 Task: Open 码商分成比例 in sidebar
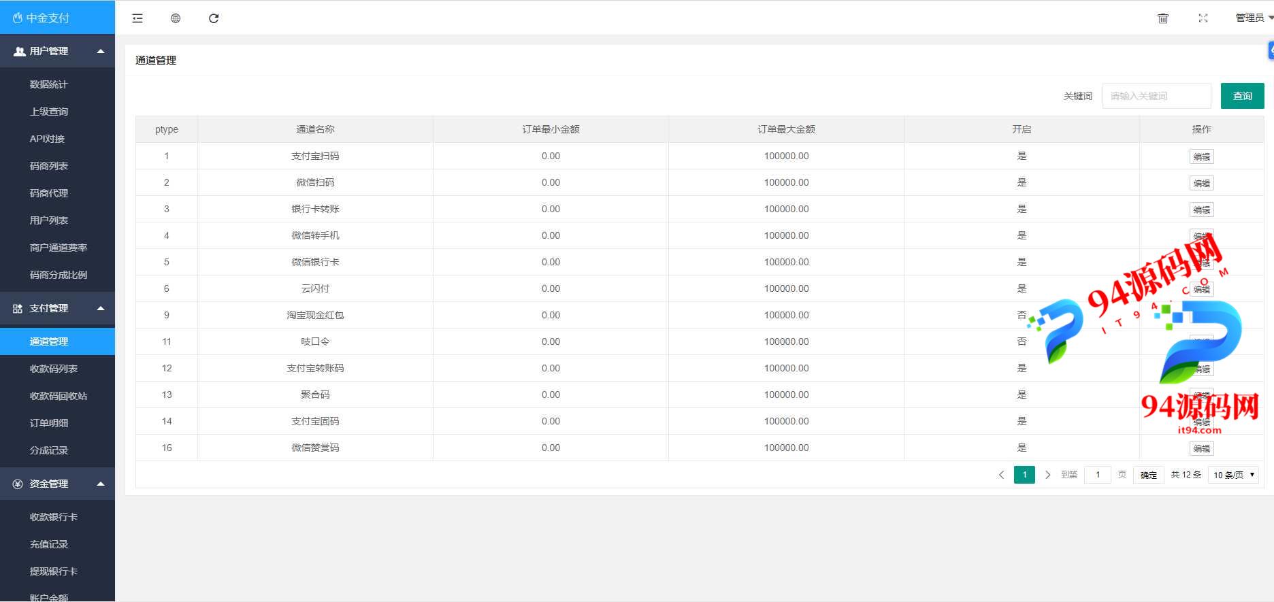point(59,275)
